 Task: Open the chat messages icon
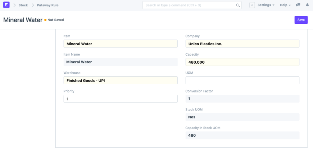click(x=298, y=5)
